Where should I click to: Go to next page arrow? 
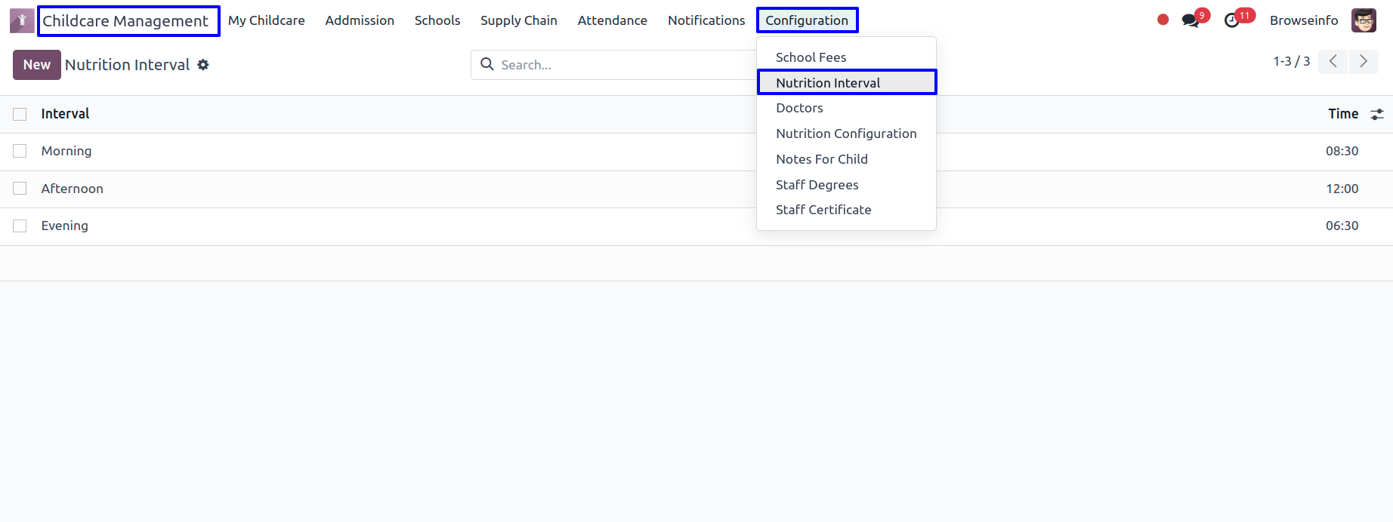point(1364,62)
